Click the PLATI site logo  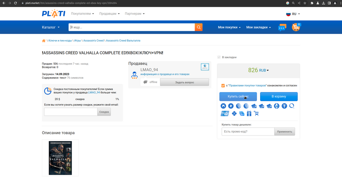[54, 14]
